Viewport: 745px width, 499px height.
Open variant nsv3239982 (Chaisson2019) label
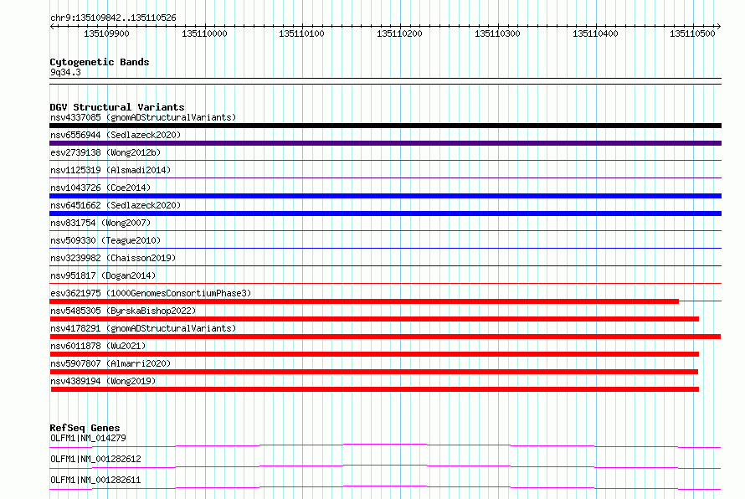113,258
